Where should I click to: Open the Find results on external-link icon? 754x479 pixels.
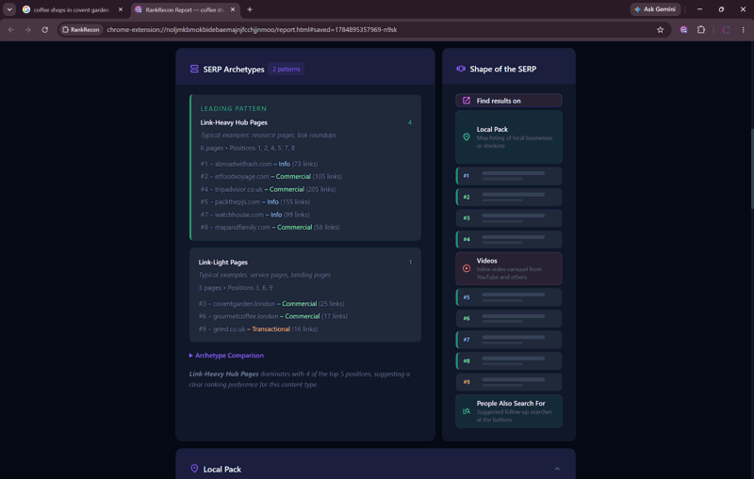coord(466,101)
